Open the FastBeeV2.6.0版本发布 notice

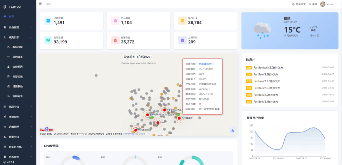click(x=267, y=88)
